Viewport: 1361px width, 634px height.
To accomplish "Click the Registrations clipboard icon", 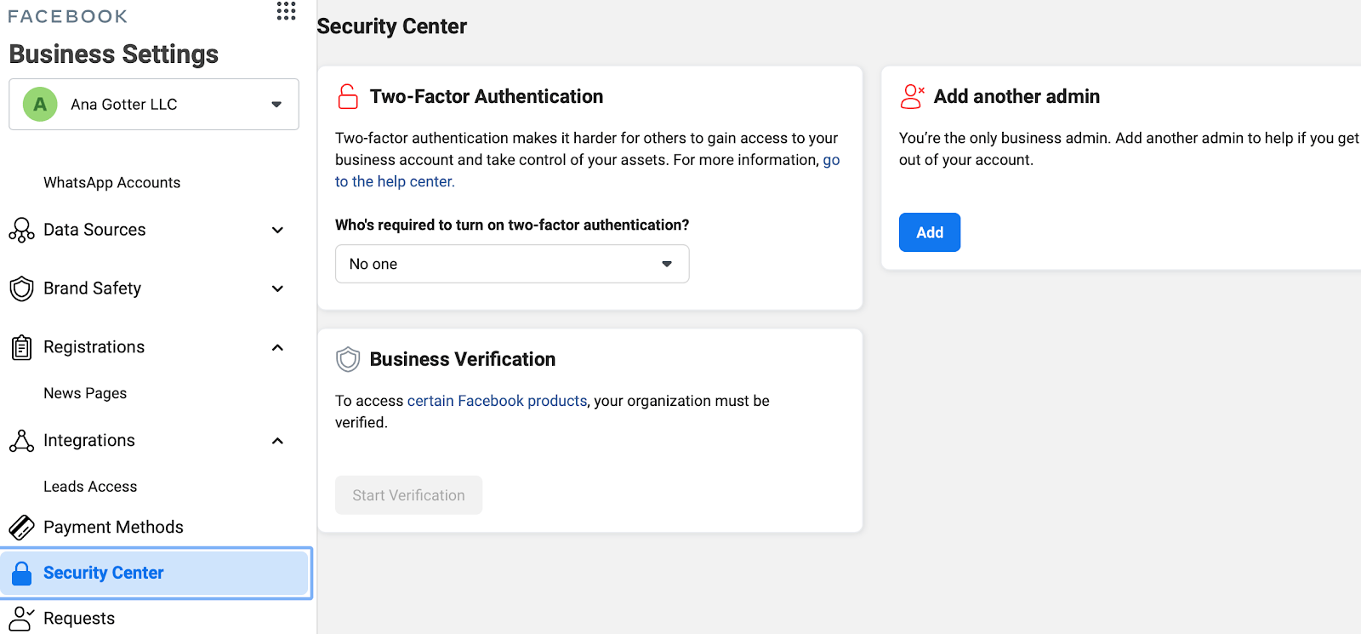I will tap(21, 347).
